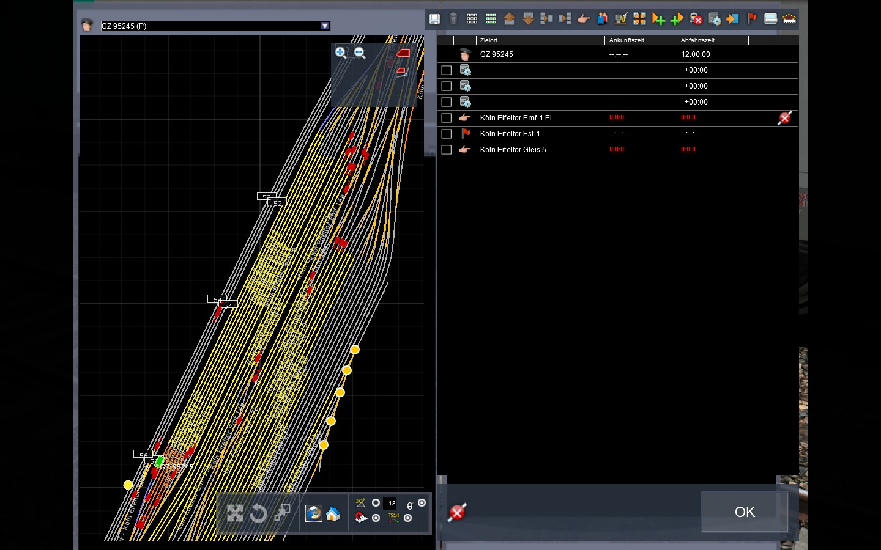Zoom out on the track map
The height and width of the screenshot is (550, 881).
point(360,53)
